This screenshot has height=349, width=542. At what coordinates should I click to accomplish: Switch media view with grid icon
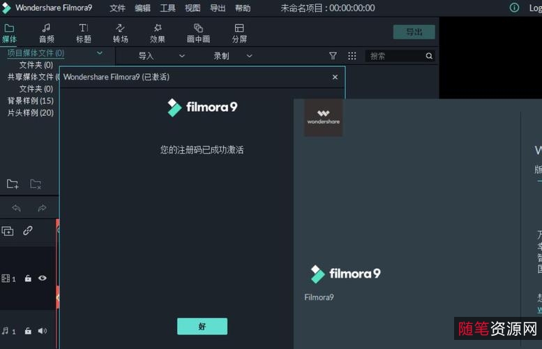[352, 56]
